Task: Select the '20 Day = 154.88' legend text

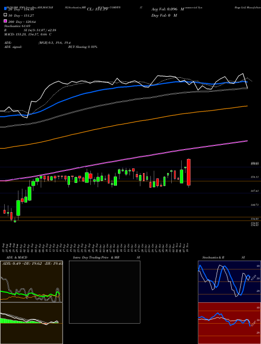Action: click(x=21, y=9)
